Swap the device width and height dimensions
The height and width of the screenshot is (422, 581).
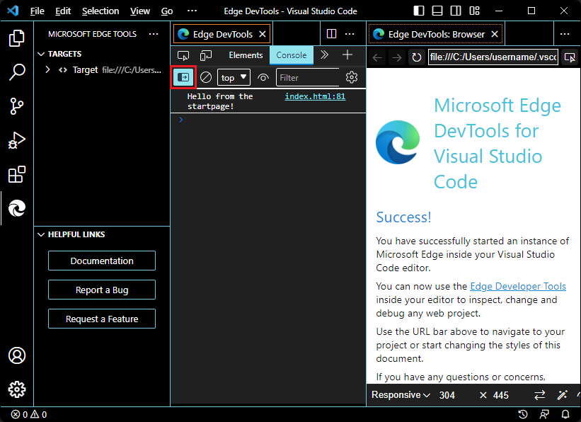click(x=539, y=395)
